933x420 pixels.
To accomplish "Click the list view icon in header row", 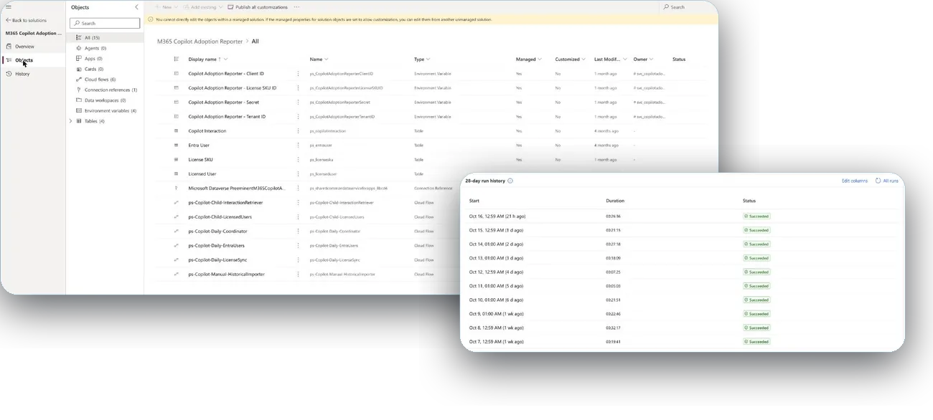I will pyautogui.click(x=176, y=59).
